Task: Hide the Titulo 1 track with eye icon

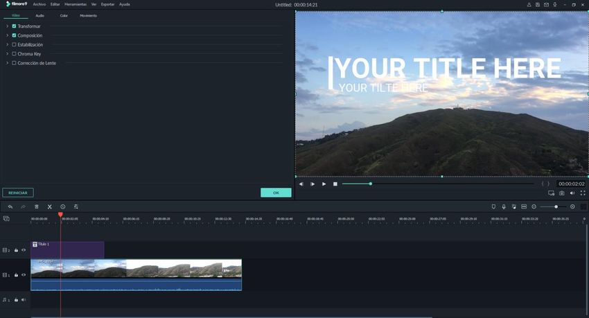Action: [24, 250]
